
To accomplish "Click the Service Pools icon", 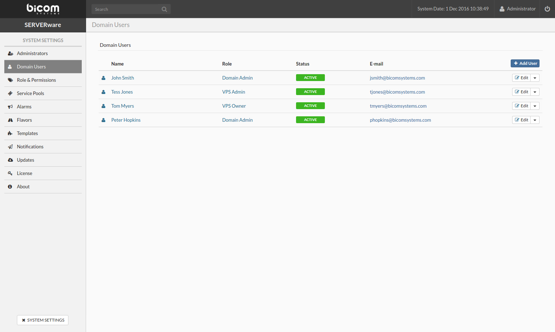I will [10, 93].
